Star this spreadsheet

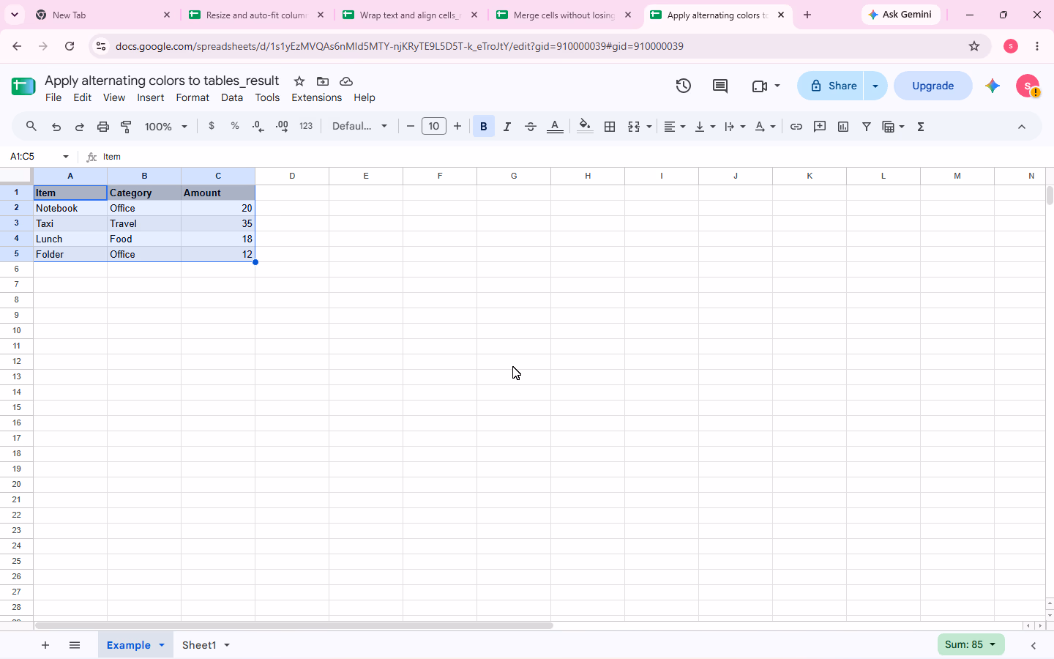299,81
